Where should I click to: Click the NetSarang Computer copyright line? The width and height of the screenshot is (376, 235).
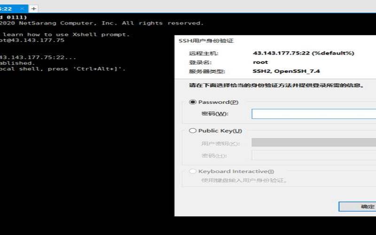tap(102, 23)
